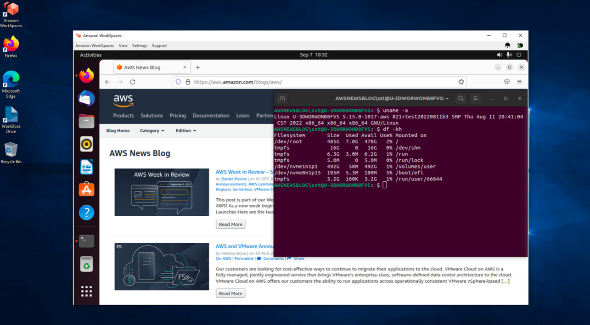Launch LibreOffice Writer from the dock
Image resolution: width=590 pixels, height=325 pixels.
tap(86, 167)
